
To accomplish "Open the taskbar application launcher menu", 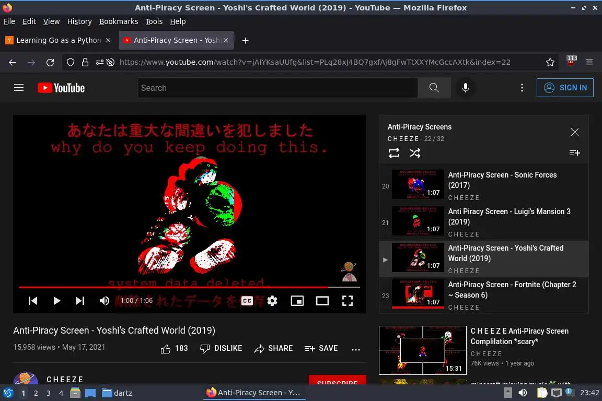I will pyautogui.click(x=8, y=393).
